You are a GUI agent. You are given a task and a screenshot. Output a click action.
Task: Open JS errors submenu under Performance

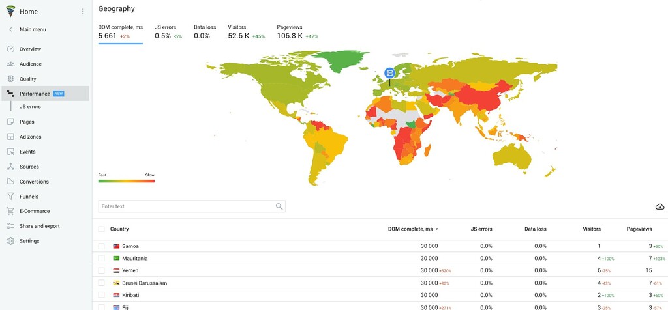pos(30,106)
